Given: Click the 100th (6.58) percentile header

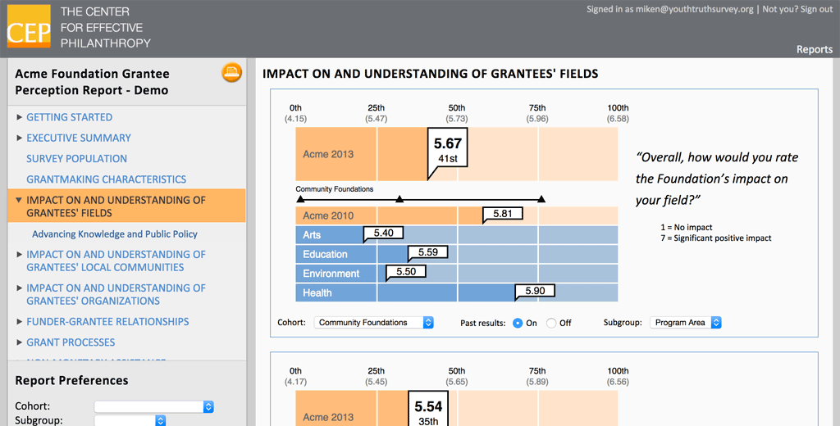Looking at the screenshot, I should [618, 113].
